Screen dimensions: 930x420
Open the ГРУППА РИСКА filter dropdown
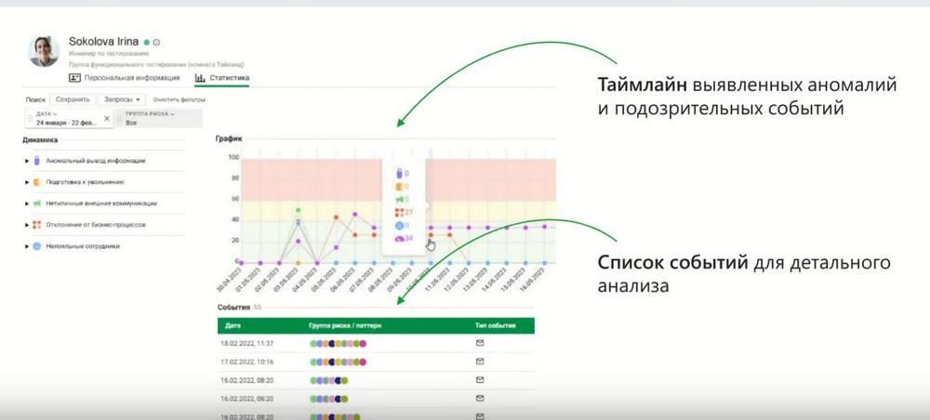click(x=150, y=113)
